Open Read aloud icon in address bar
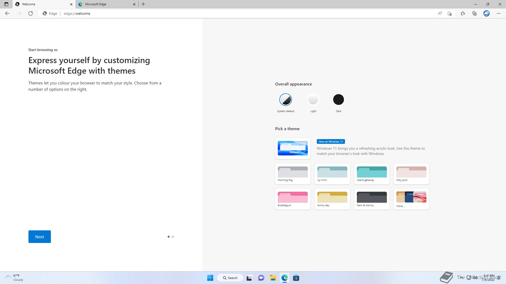The height and width of the screenshot is (284, 506). point(440,13)
